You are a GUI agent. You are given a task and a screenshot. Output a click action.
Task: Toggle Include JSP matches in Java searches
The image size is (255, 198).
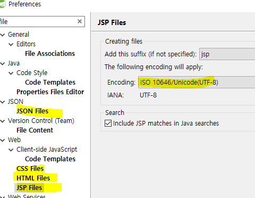(x=108, y=123)
